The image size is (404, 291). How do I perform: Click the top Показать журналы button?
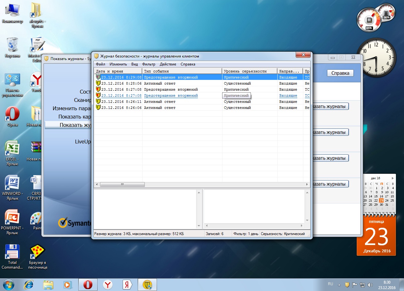click(x=329, y=106)
